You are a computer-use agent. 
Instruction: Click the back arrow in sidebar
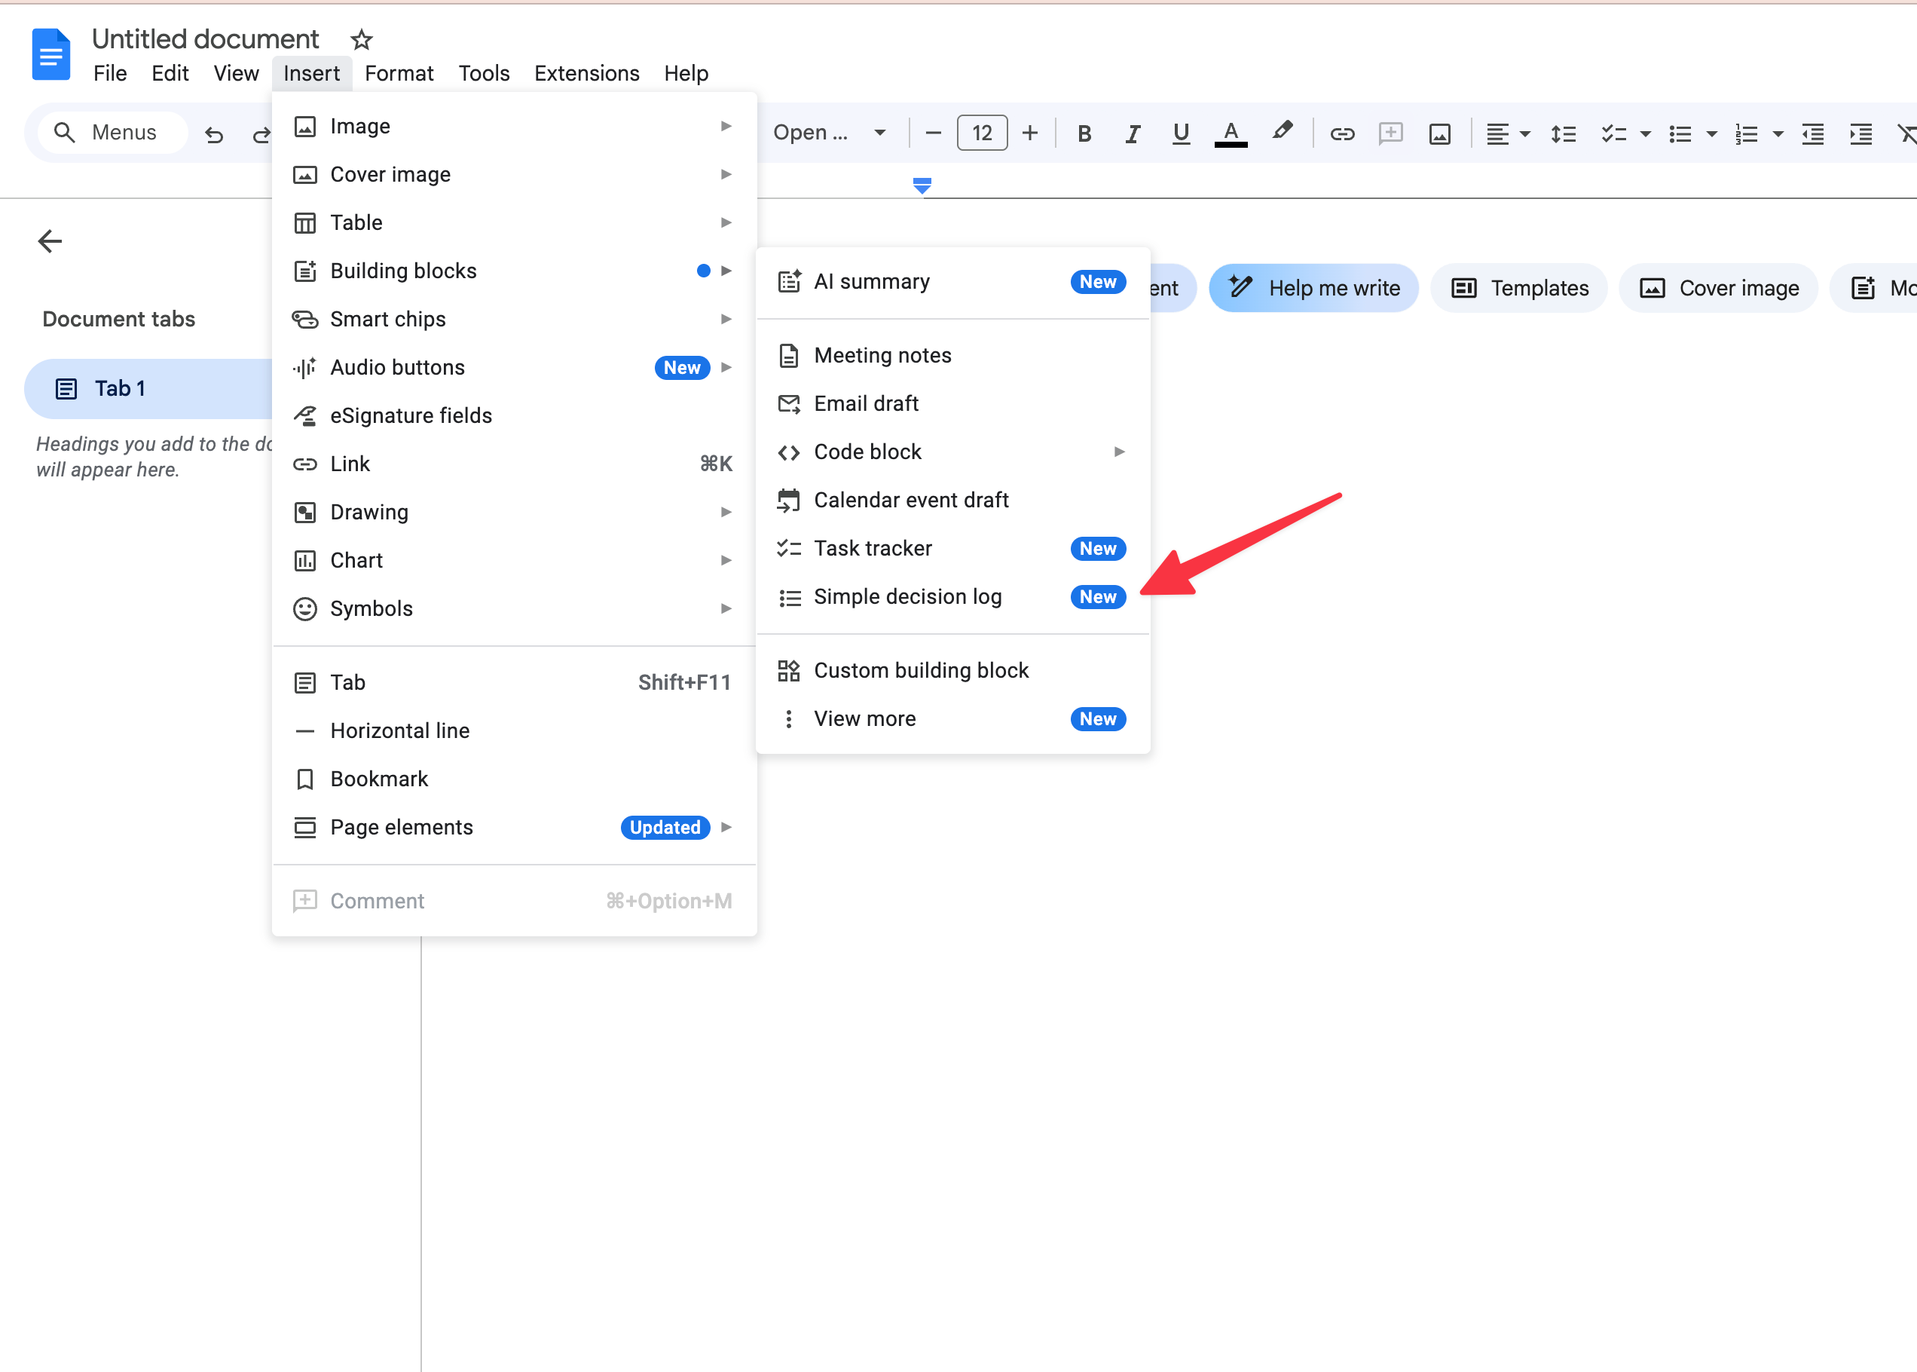click(50, 242)
